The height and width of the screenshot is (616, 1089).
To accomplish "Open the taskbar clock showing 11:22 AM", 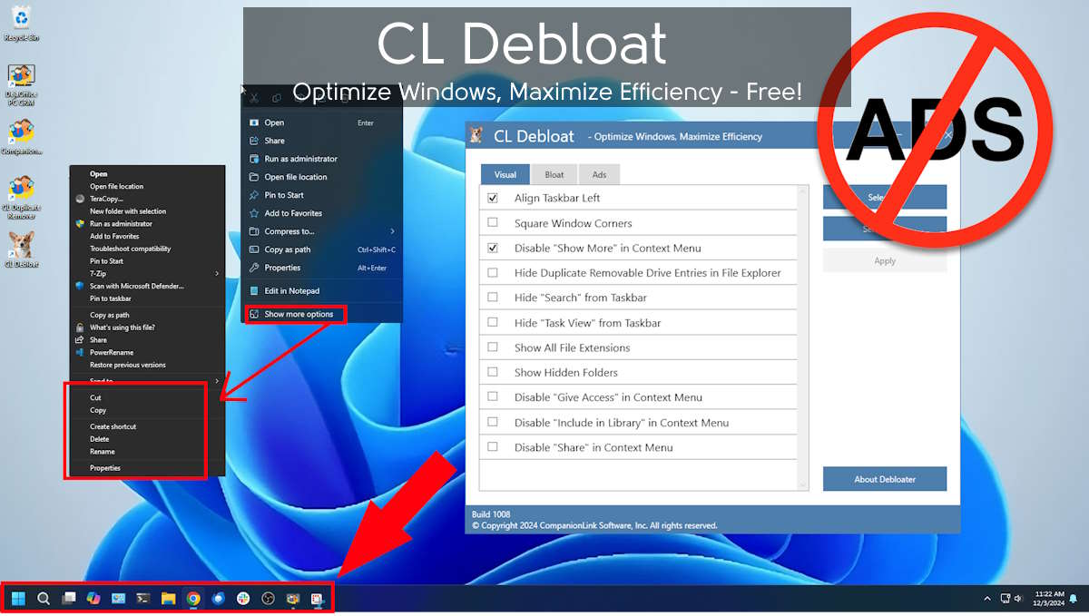I will (1049, 599).
